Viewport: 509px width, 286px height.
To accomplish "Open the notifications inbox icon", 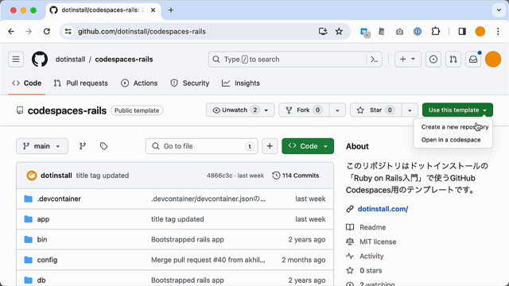I will pyautogui.click(x=473, y=60).
